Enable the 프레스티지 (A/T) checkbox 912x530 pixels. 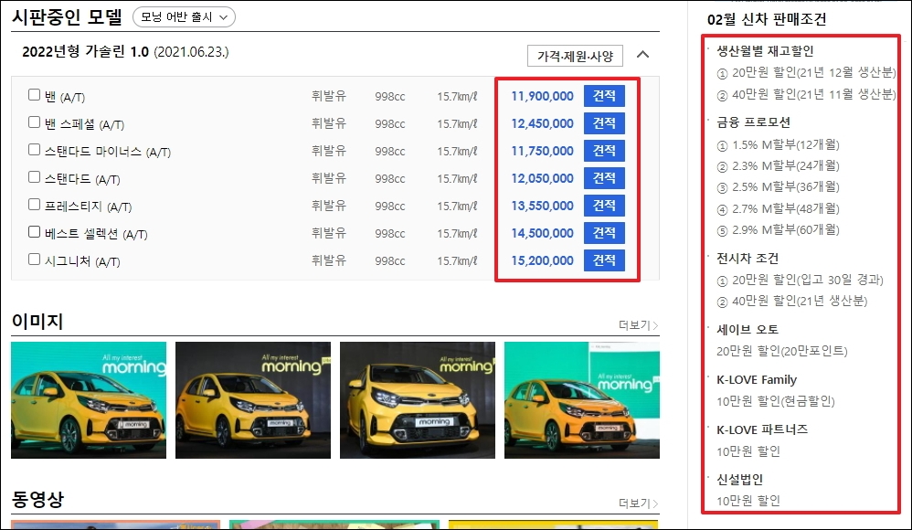[35, 204]
